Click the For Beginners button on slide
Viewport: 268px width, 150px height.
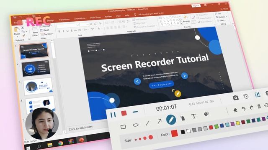pyautogui.click(x=162, y=85)
